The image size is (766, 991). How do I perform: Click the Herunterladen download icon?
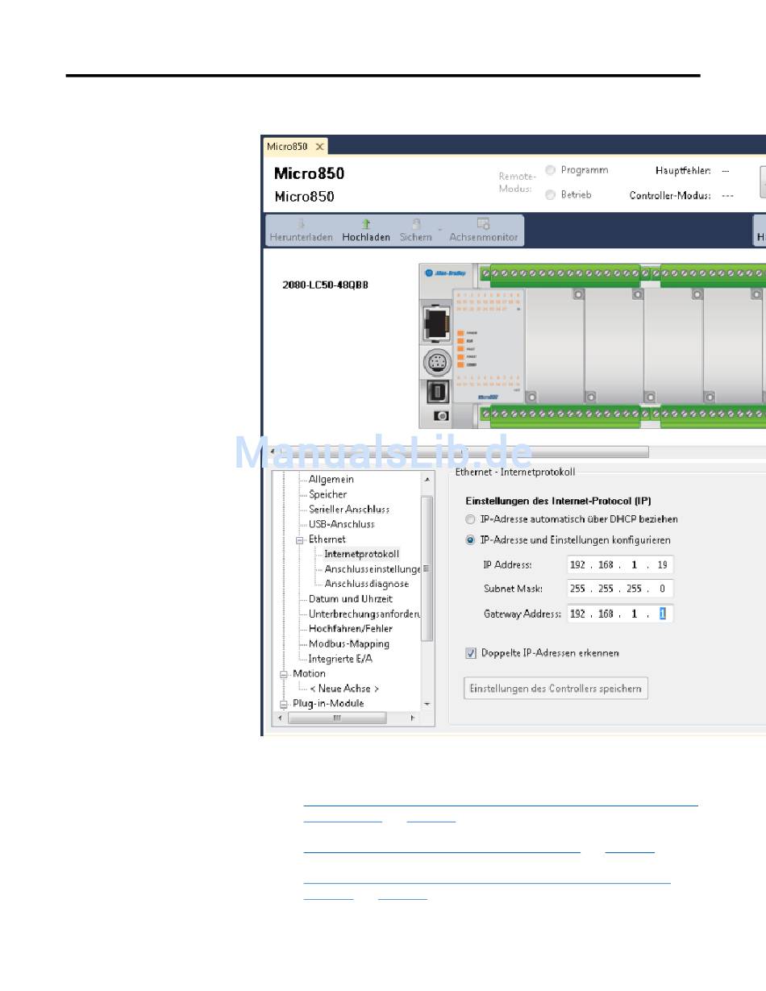tap(301, 224)
